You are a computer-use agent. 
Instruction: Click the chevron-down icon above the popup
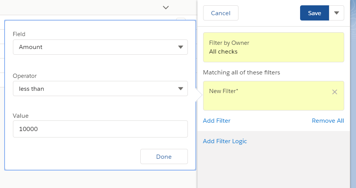(166, 8)
